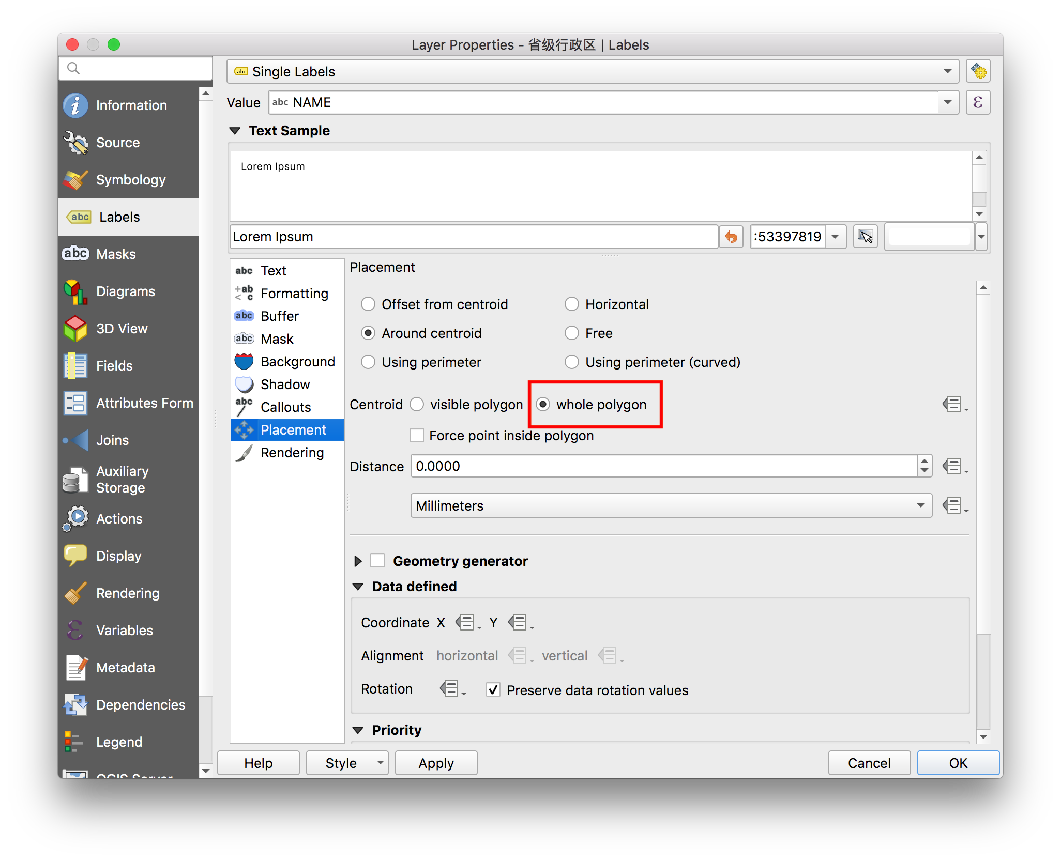Click the reset sample text icon
This screenshot has height=861, width=1061.
click(x=731, y=237)
